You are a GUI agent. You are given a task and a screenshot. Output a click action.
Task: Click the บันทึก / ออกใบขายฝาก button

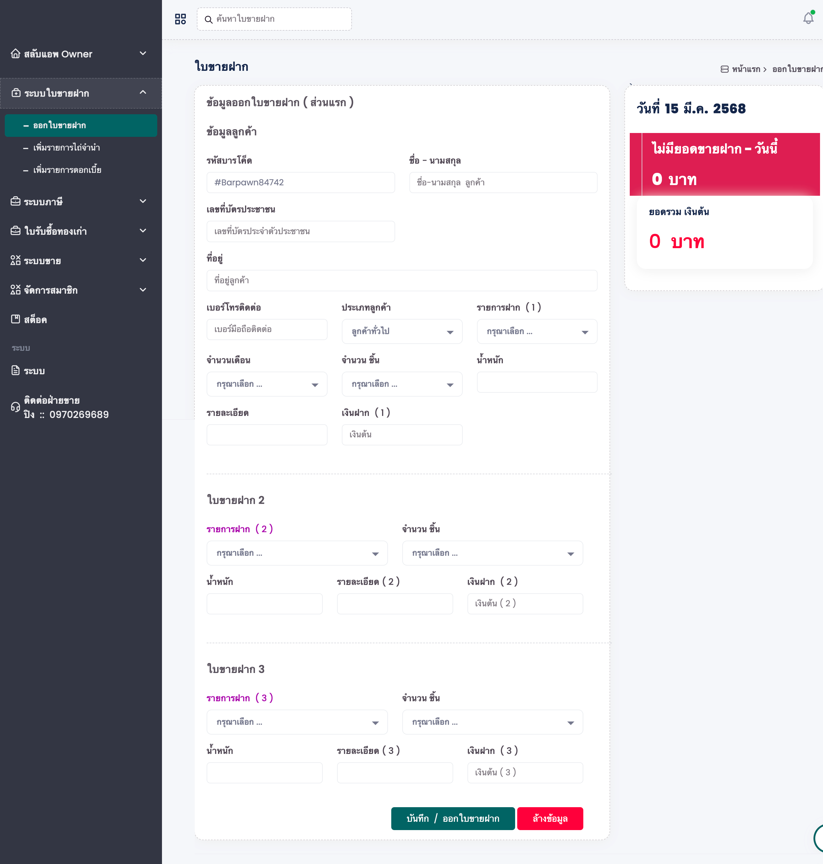453,818
